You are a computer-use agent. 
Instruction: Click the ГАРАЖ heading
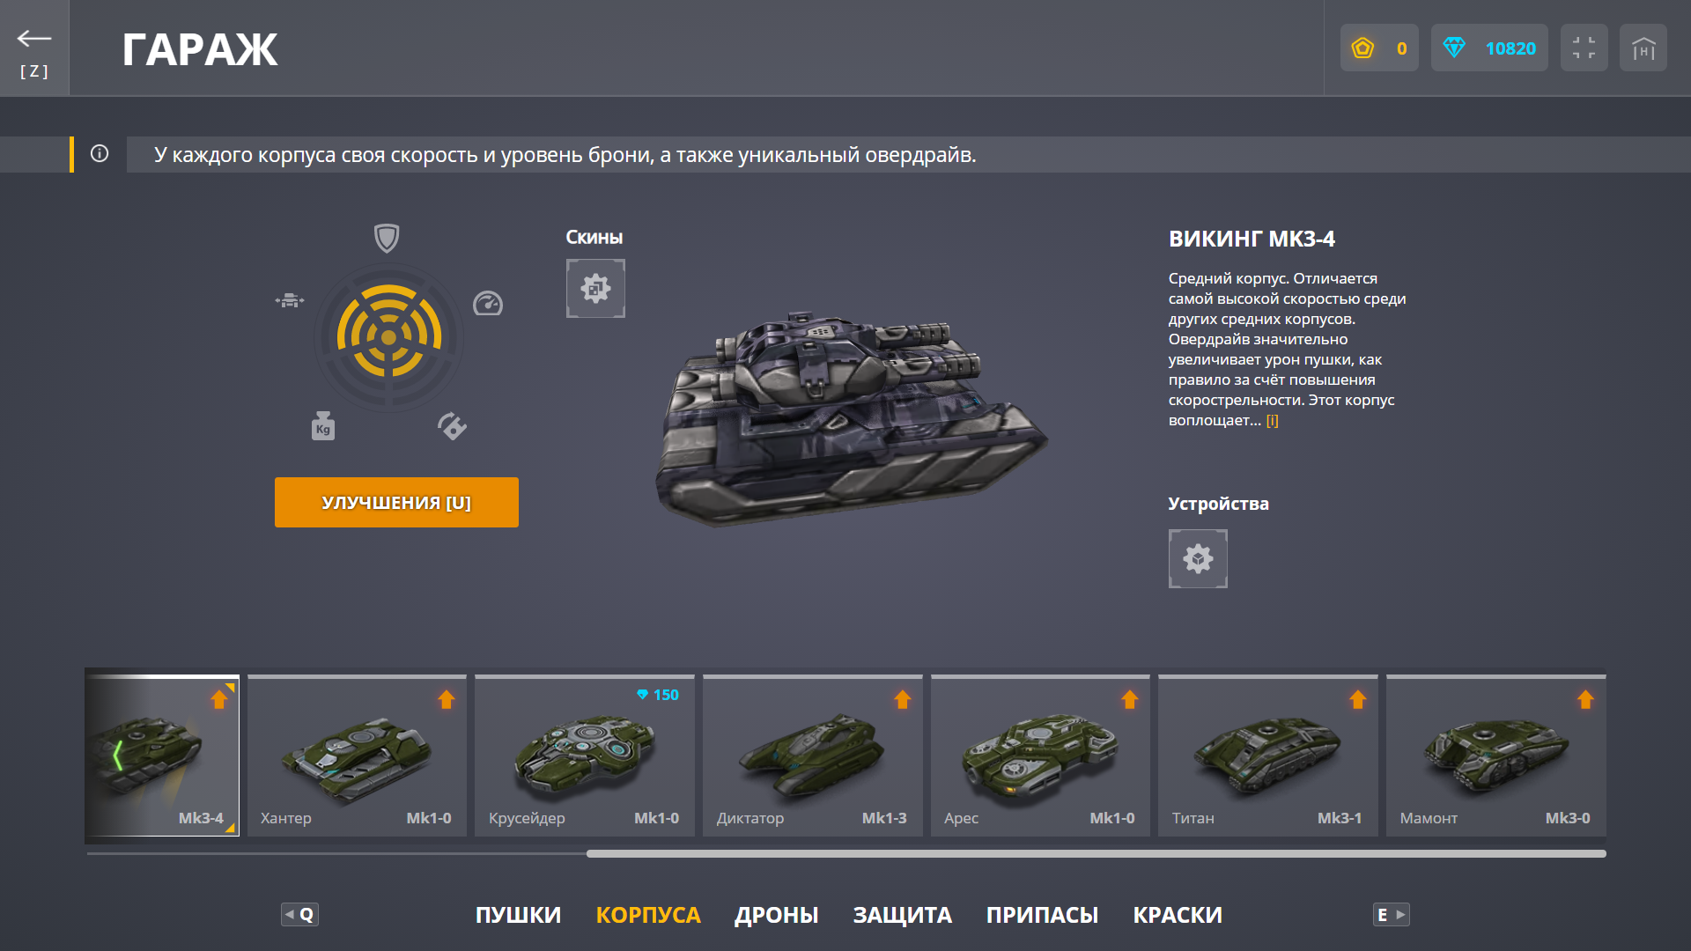click(200, 49)
